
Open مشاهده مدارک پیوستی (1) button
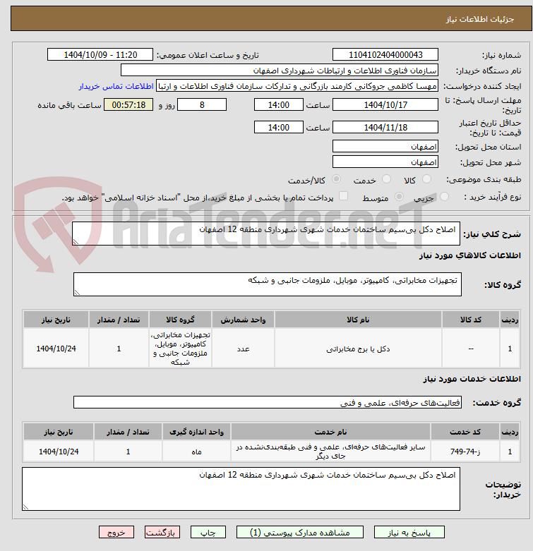pos(300,533)
